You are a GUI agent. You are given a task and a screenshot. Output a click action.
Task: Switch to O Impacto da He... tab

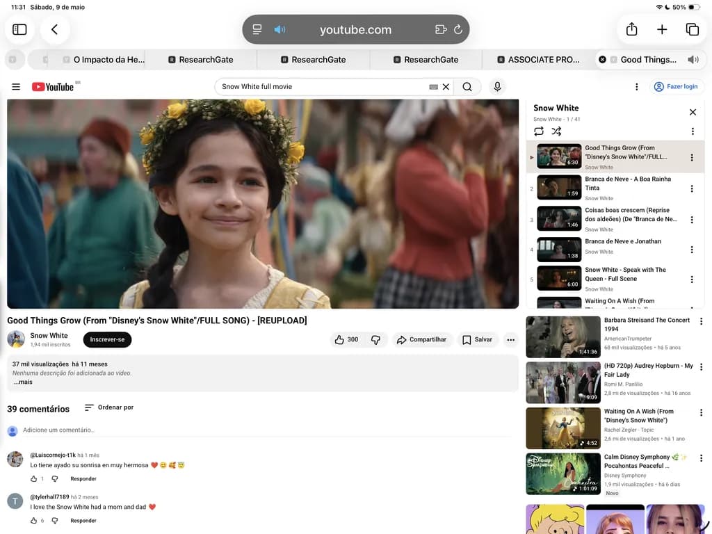(x=104, y=60)
